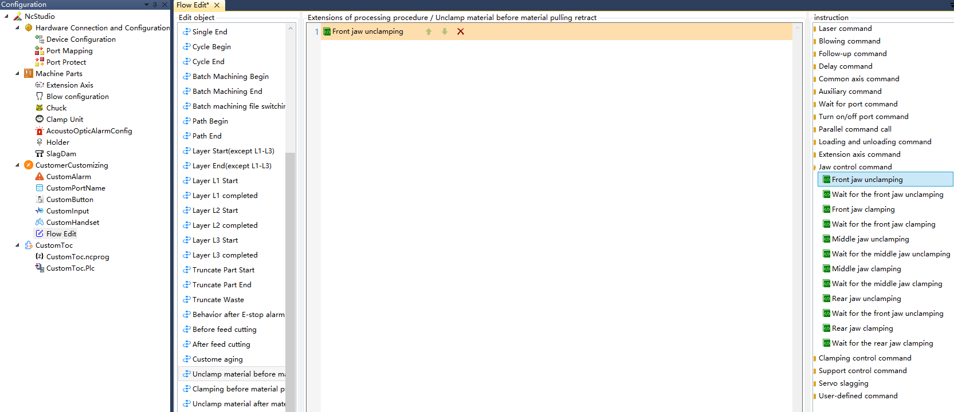Click the CustomButton icon
This screenshot has width=954, height=412.
tap(40, 200)
